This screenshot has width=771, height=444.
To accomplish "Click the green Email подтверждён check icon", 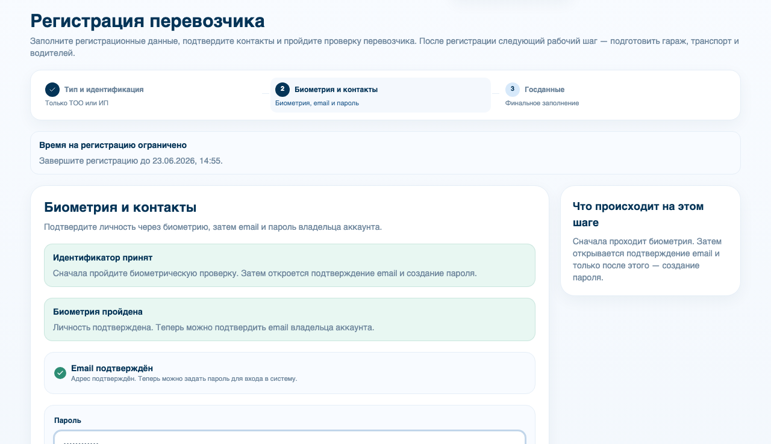I will click(x=60, y=373).
